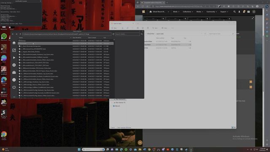
Task: Go forward in the Data Explorer window
Action: [16, 34]
